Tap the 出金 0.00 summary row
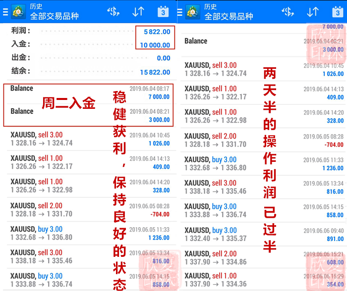347x291 pixels. (90, 58)
